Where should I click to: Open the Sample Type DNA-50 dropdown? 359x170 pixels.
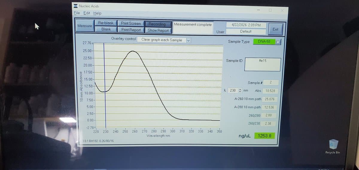[x=278, y=42]
